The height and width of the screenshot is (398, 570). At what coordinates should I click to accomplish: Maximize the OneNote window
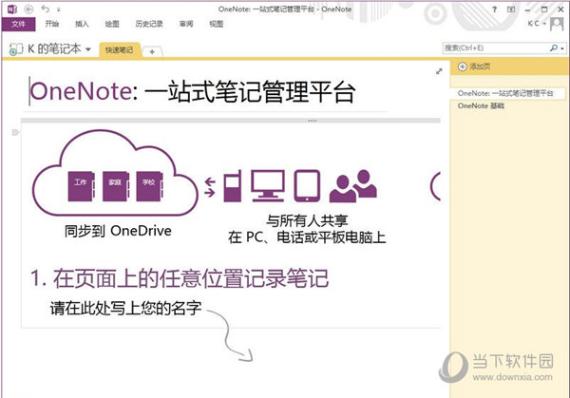[x=544, y=9]
